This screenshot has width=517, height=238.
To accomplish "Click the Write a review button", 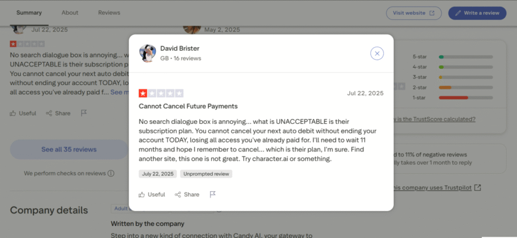I will click(477, 13).
